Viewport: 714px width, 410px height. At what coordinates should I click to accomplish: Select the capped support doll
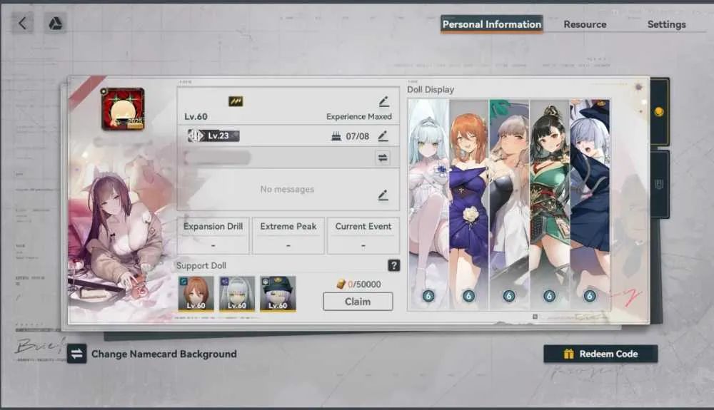pyautogui.click(x=278, y=293)
